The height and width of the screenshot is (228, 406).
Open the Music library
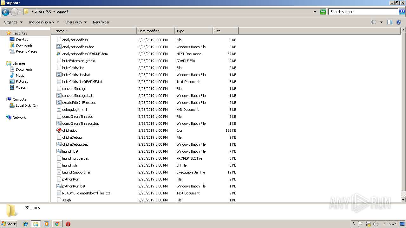coord(20,75)
